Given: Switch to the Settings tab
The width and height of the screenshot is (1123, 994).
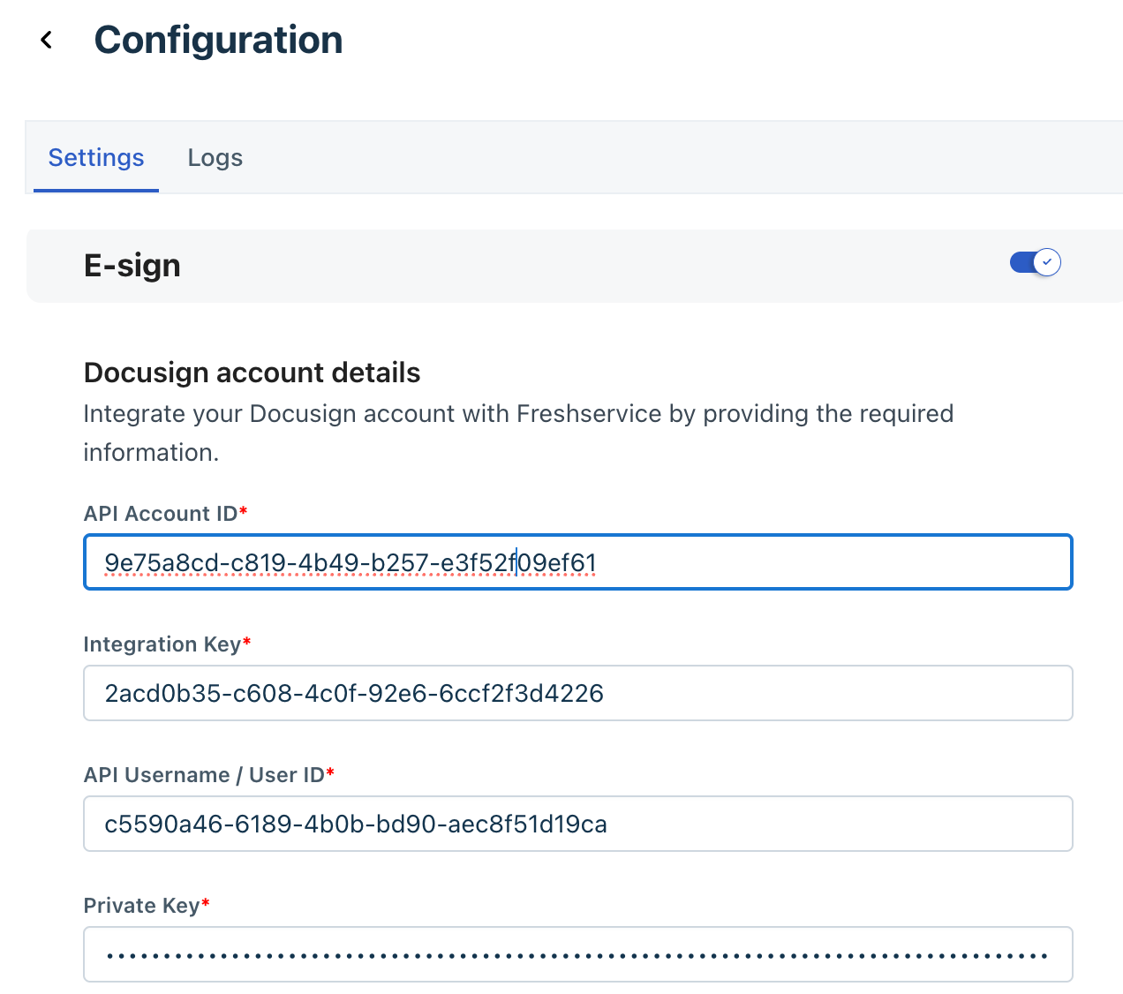Looking at the screenshot, I should (96, 158).
